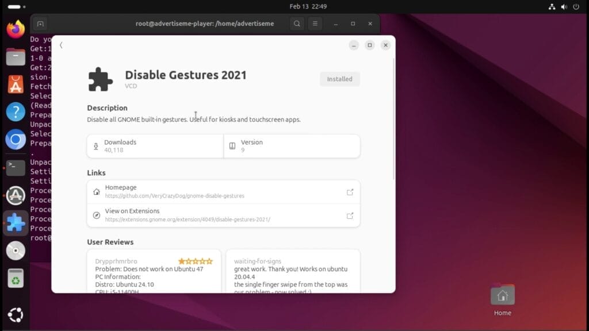Screen dimensions: 589x331
Task: Open Homepage via its external-link arrow icon
Action: pos(350,192)
